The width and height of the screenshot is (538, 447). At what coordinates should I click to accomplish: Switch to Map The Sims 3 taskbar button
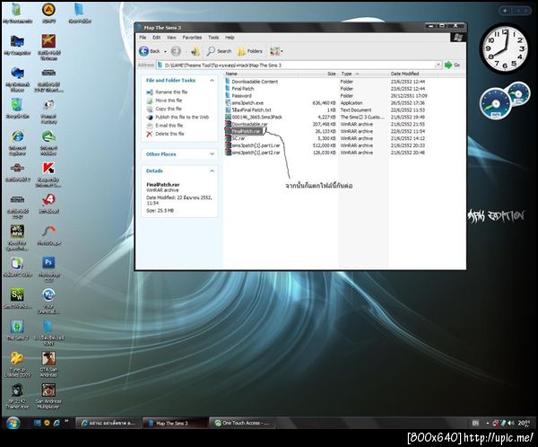point(176,423)
